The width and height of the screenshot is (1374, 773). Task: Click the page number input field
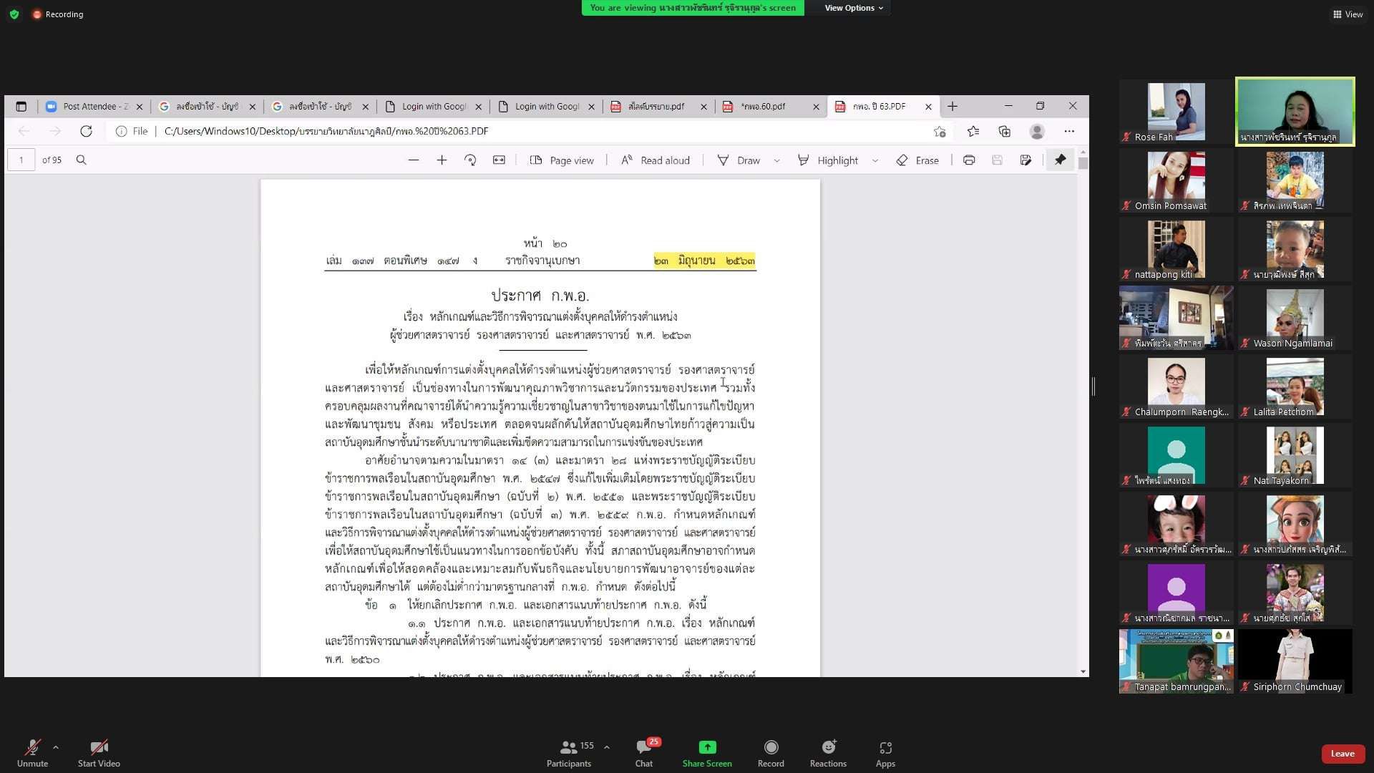coord(21,160)
